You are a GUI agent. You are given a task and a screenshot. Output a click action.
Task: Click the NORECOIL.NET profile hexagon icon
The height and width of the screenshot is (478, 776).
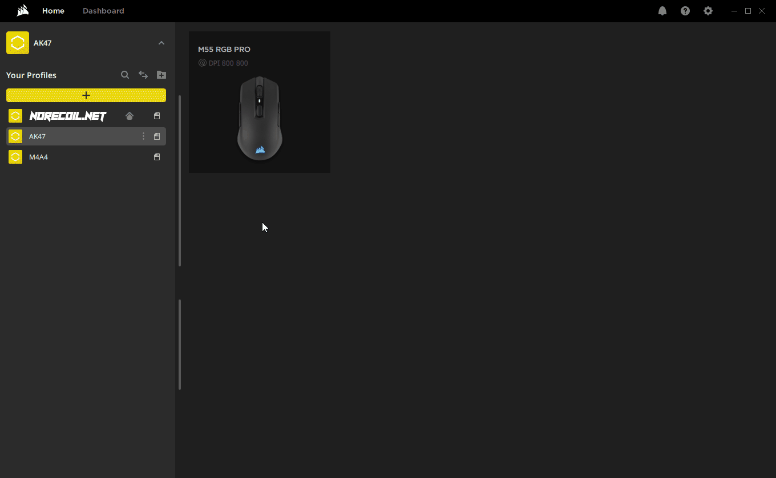pos(15,116)
